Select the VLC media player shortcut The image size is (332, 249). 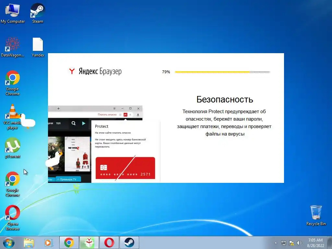[12, 117]
